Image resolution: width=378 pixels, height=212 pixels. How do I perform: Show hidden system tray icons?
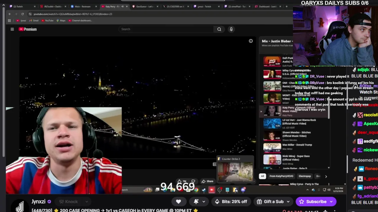tap(307, 190)
